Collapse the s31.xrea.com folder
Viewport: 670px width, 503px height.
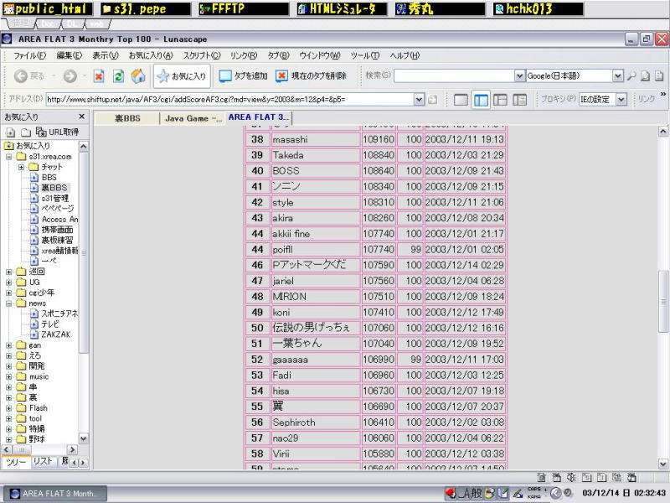pos(8,157)
